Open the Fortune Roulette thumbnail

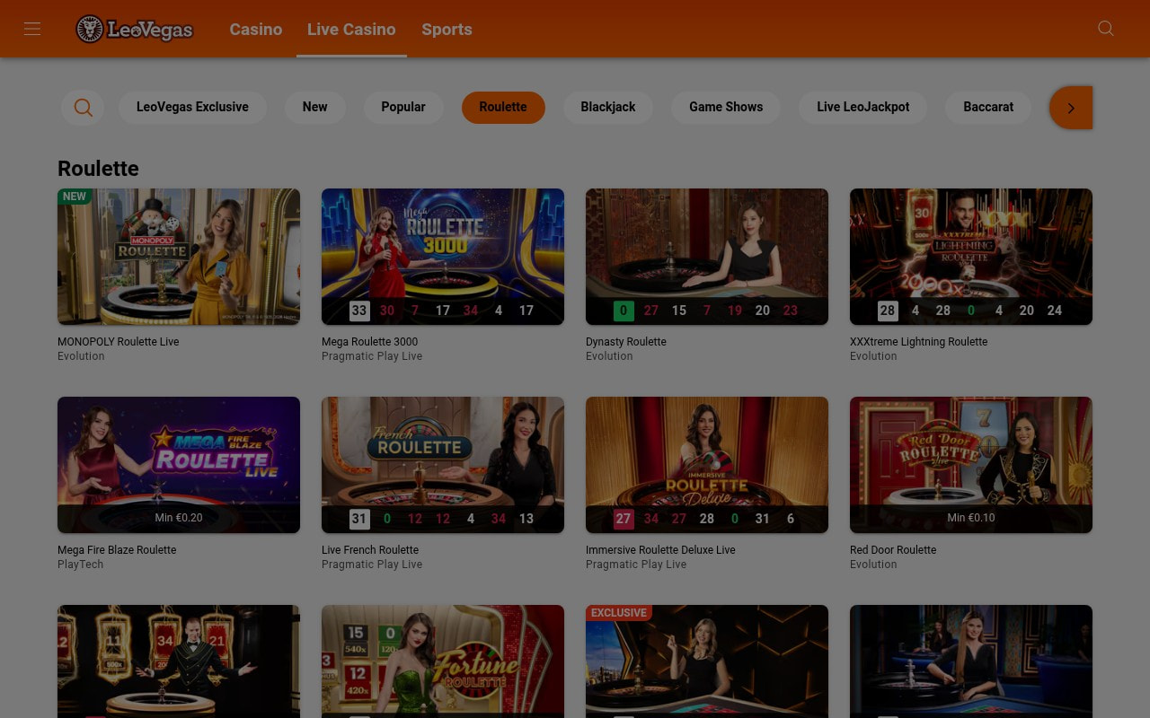click(x=443, y=661)
